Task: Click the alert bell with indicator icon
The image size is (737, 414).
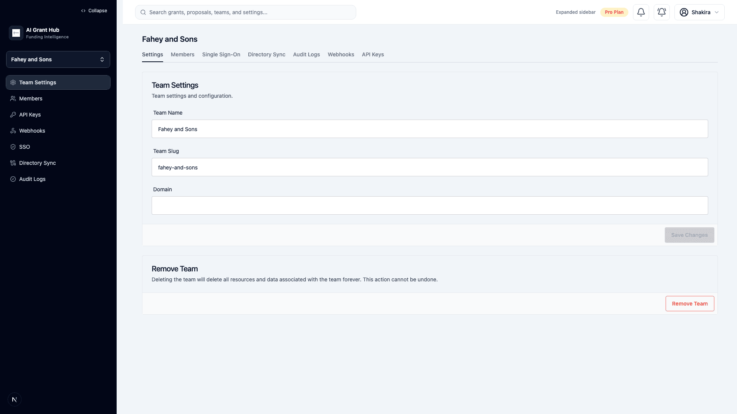Action: pyautogui.click(x=661, y=12)
